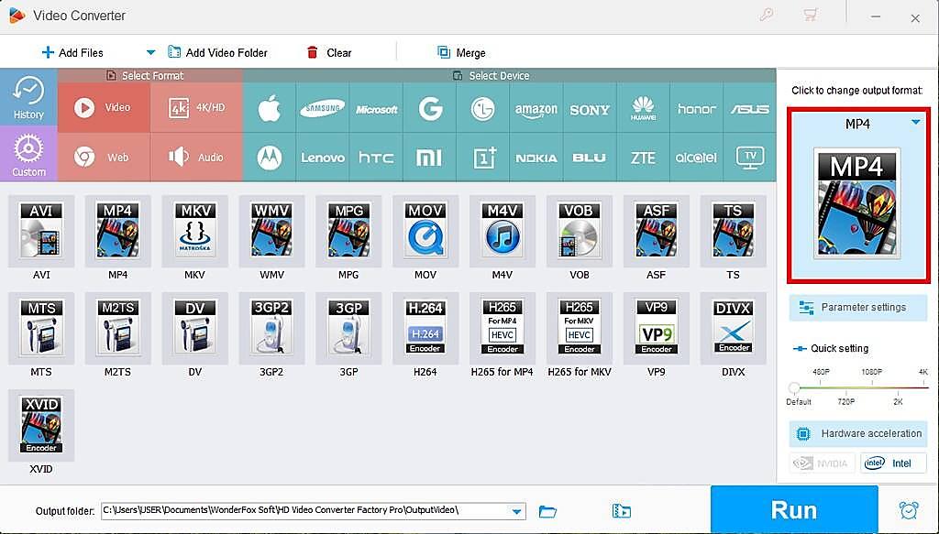Click the Run button to convert
The height and width of the screenshot is (534, 939).
click(794, 509)
